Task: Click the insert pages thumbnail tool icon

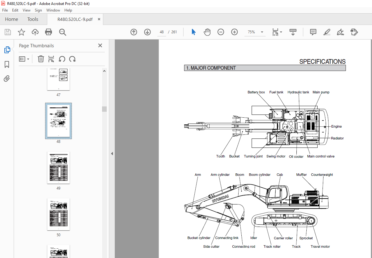Action: click(51, 59)
